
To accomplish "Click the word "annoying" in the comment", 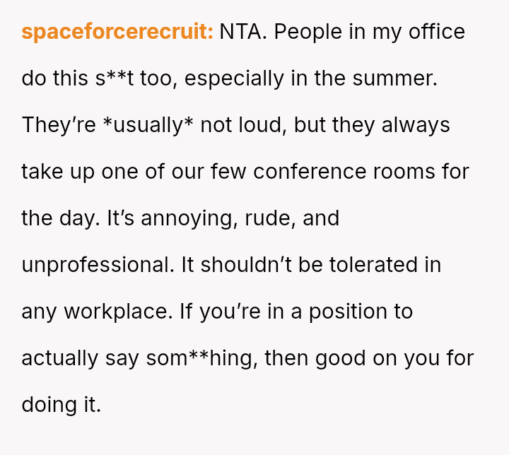I will [x=189, y=218].
